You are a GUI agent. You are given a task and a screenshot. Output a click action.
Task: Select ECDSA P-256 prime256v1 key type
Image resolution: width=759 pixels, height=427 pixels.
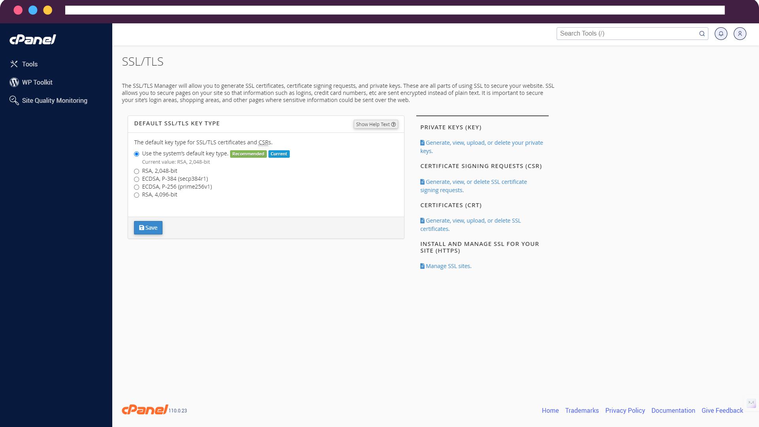point(136,187)
